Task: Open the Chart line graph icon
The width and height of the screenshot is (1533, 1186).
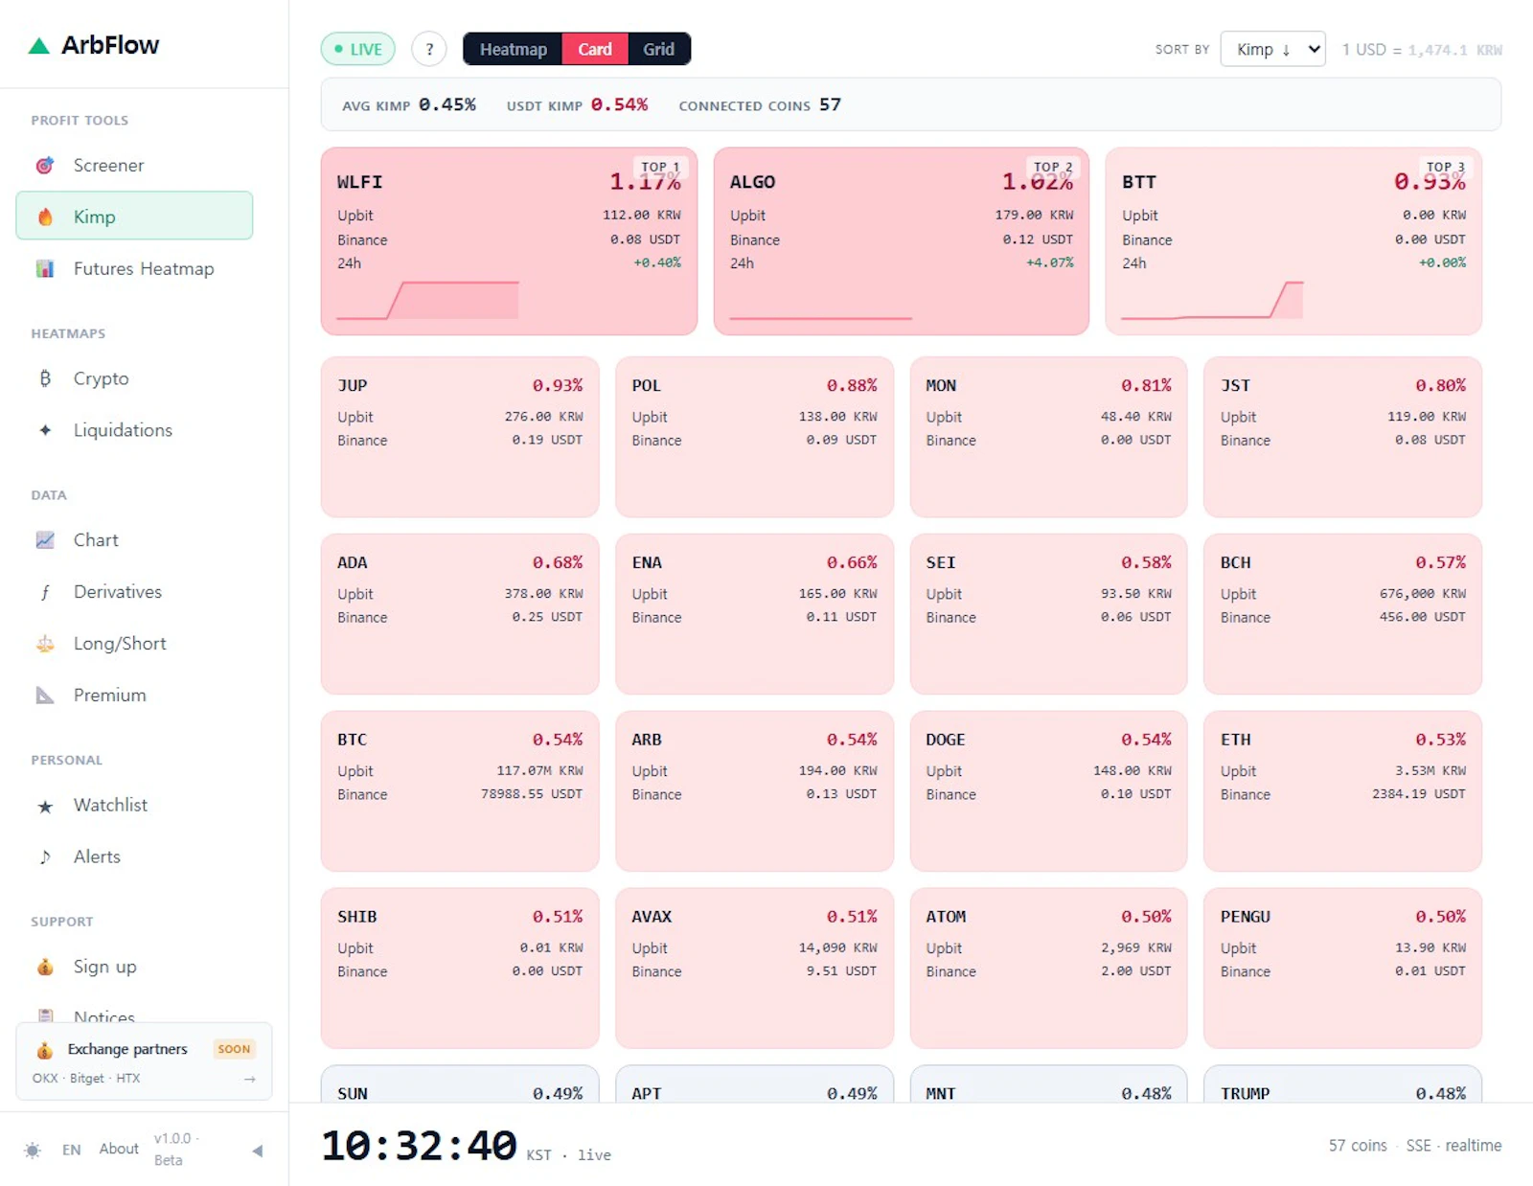Action: click(45, 540)
